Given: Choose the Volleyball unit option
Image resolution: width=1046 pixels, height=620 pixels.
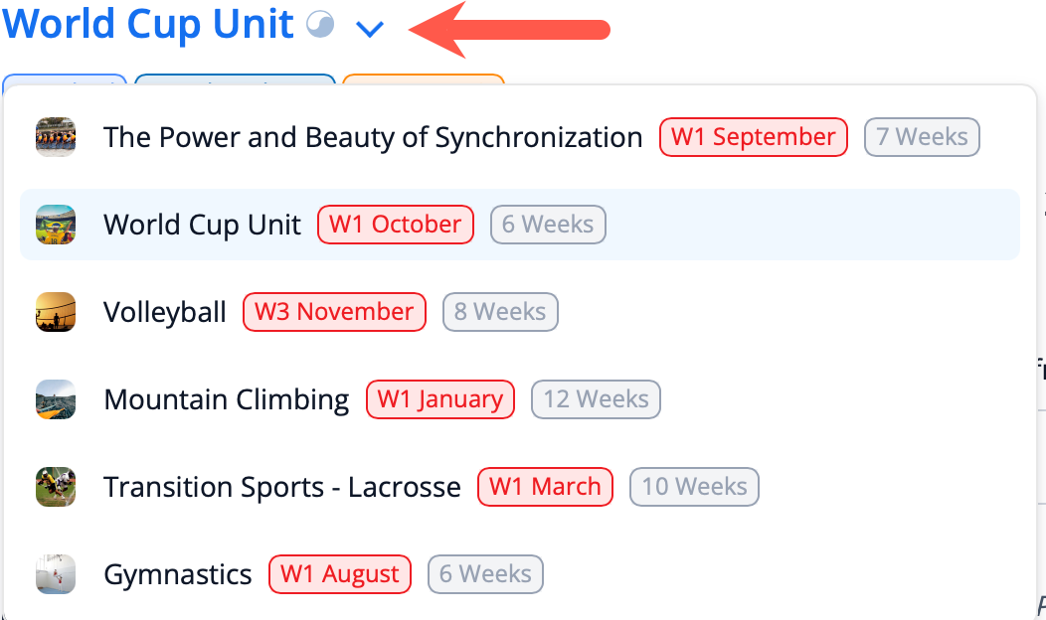Looking at the screenshot, I should 165,312.
